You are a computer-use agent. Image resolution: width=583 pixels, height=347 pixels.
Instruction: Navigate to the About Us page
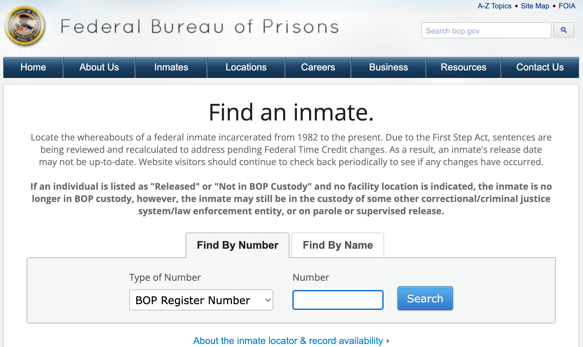click(x=99, y=67)
